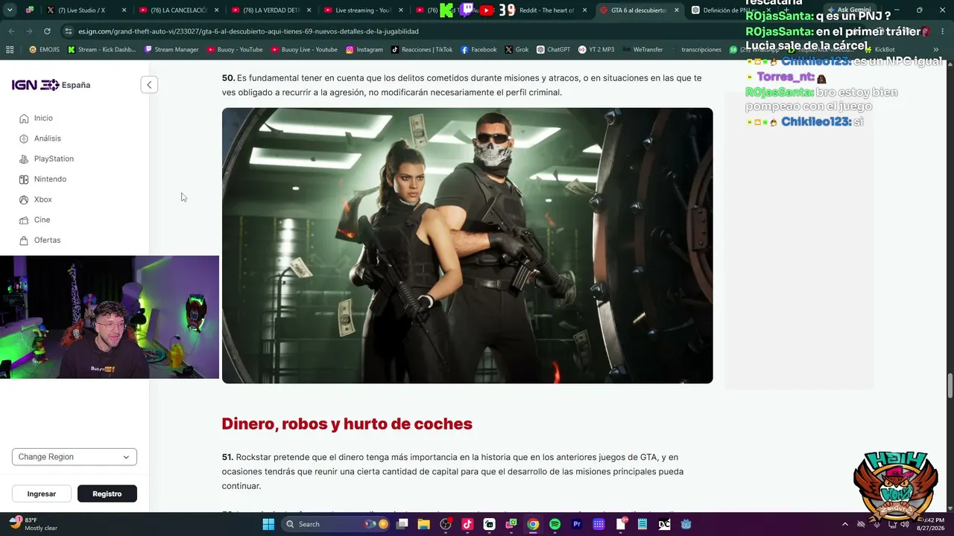Click the Ingresar button
This screenshot has width=954, height=536.
(42, 494)
